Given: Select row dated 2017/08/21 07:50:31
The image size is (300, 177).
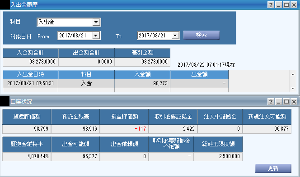Looking at the screenshot, I should [x=116, y=83].
